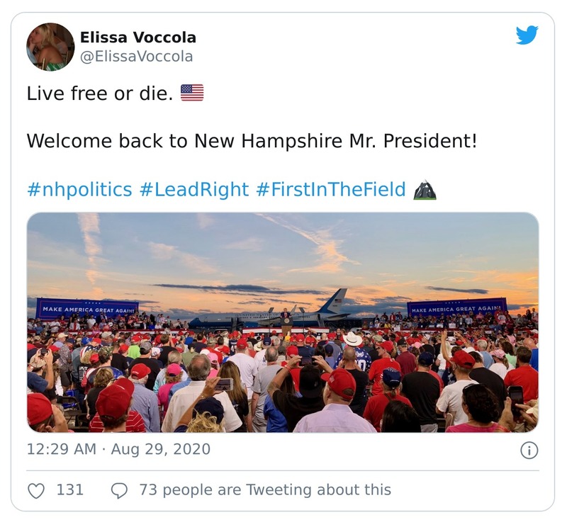Open the @ElissaVoccola handle
Image resolution: width=567 pixels, height=527 pixels.
136,57
